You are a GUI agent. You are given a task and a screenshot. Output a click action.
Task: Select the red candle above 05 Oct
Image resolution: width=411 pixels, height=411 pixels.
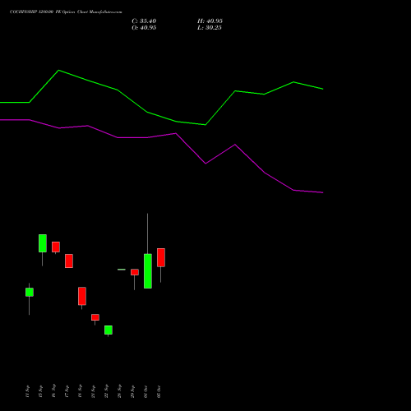161,257
